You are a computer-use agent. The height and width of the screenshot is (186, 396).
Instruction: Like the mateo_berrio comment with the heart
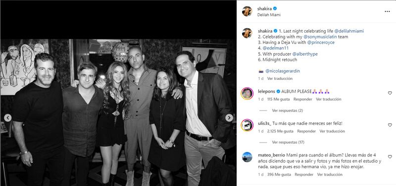tap(390, 156)
